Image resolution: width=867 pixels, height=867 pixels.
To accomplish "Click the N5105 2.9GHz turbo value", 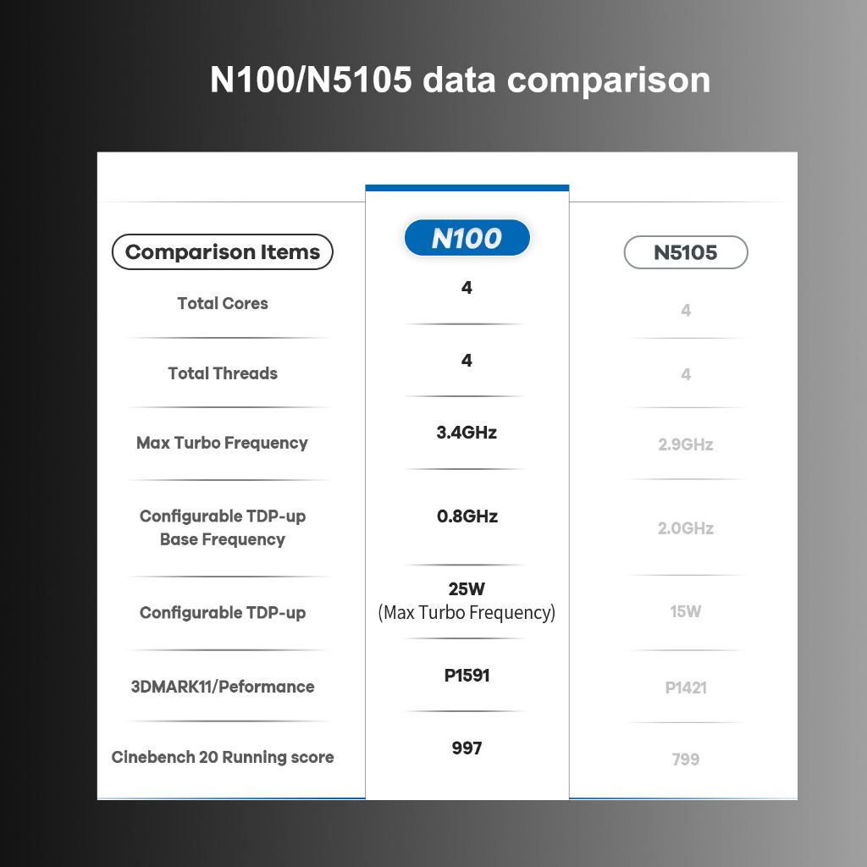I will [x=686, y=445].
